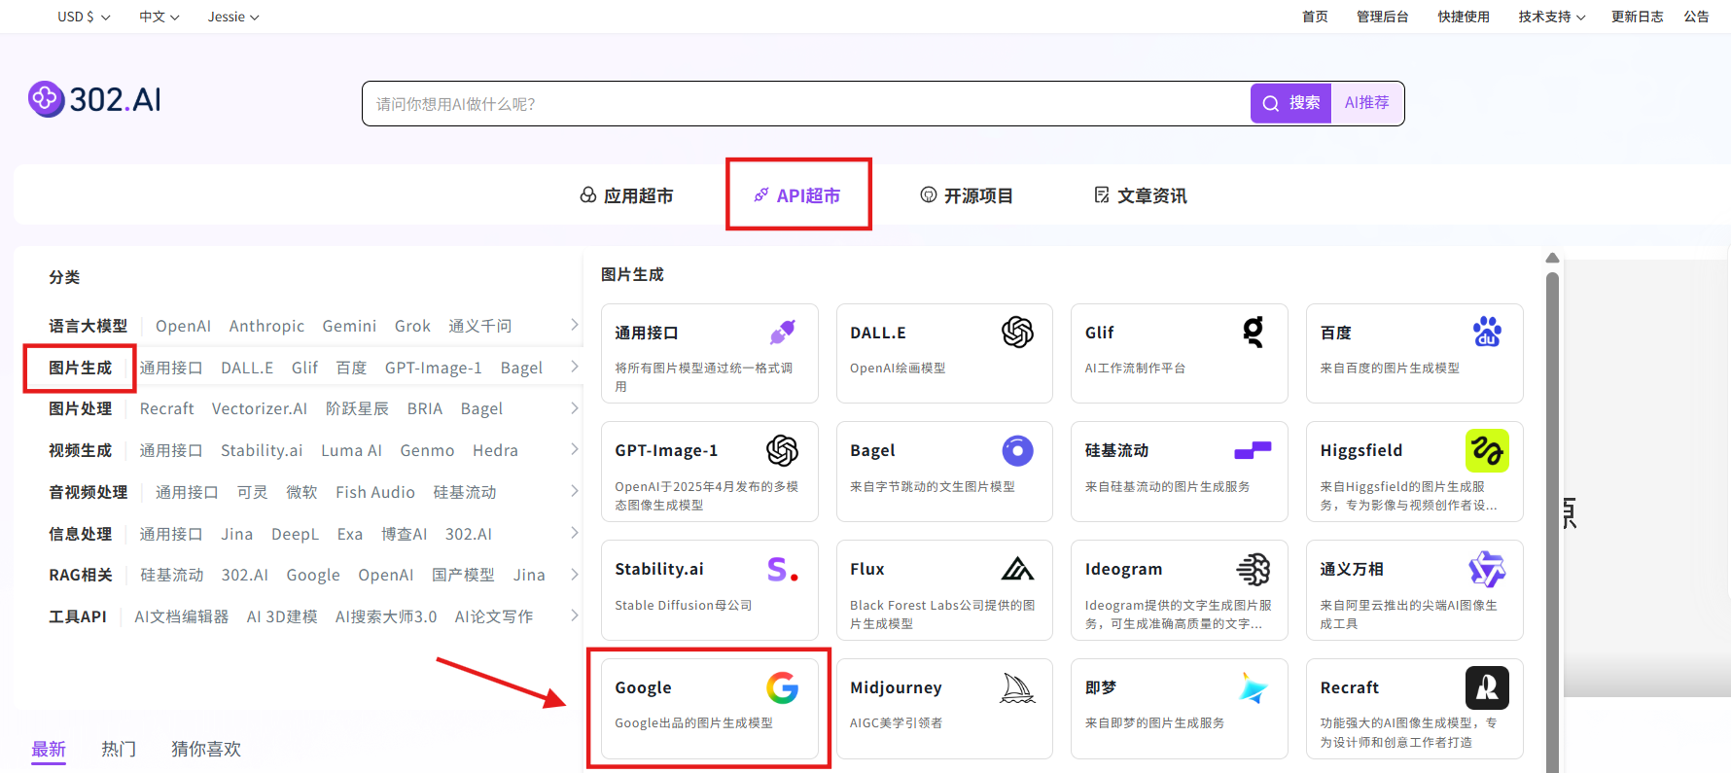The image size is (1731, 773).
Task: Click the search input field
Action: click(x=806, y=103)
